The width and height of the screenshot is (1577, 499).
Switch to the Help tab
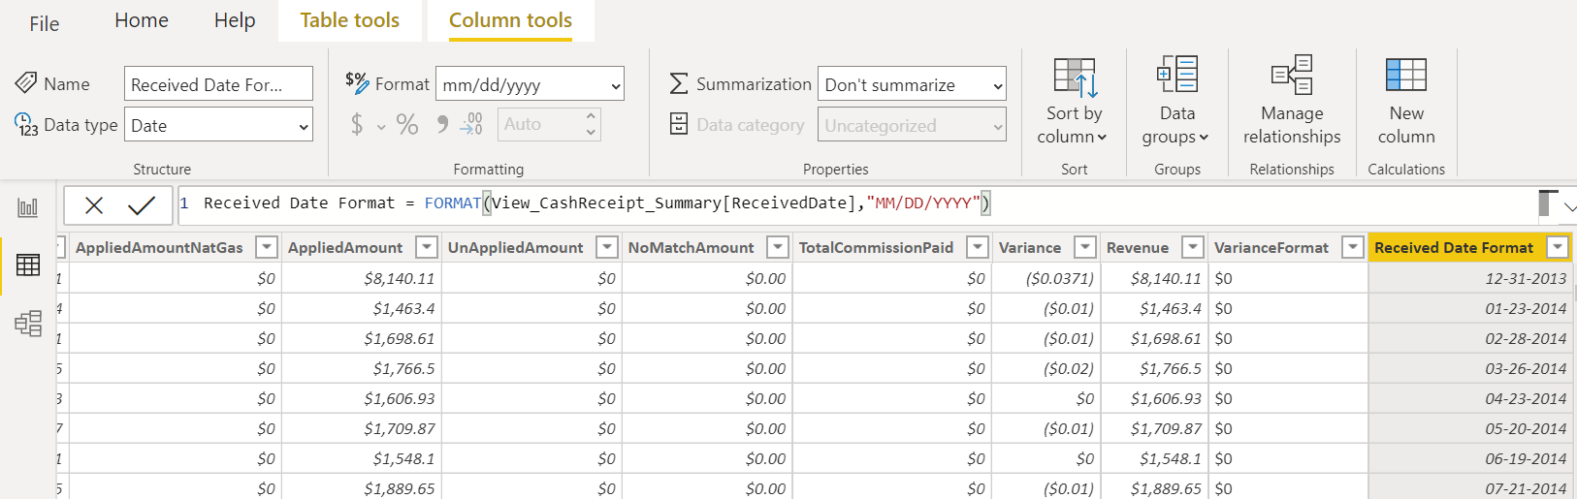click(235, 20)
